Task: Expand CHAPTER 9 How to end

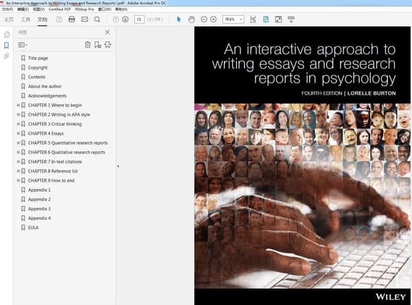Action: (x=18, y=181)
